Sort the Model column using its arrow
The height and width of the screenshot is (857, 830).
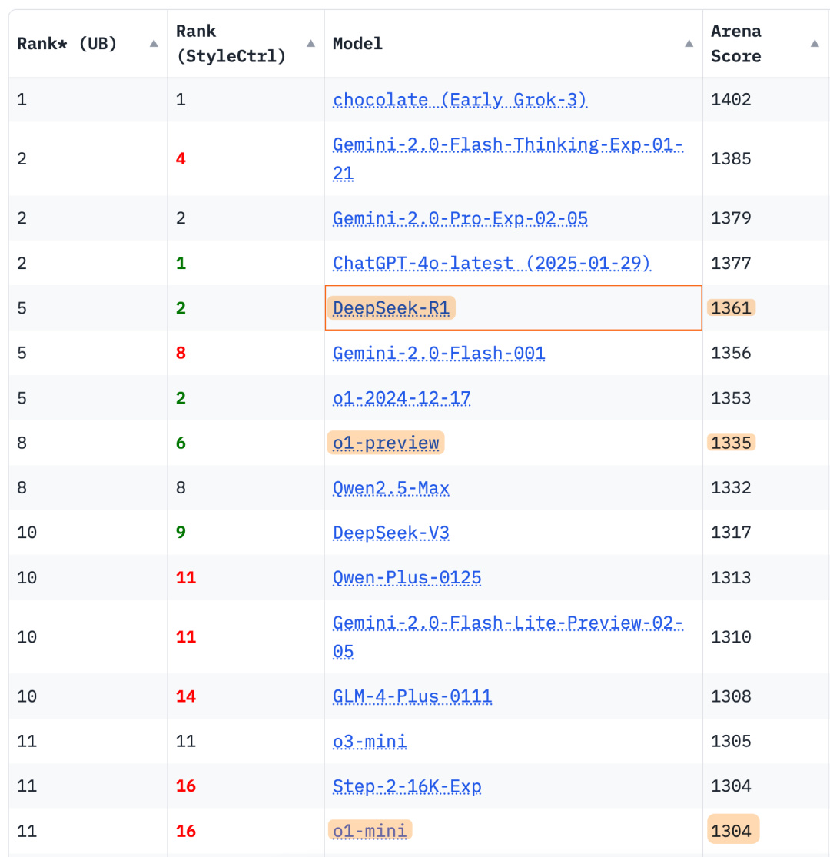tap(689, 44)
